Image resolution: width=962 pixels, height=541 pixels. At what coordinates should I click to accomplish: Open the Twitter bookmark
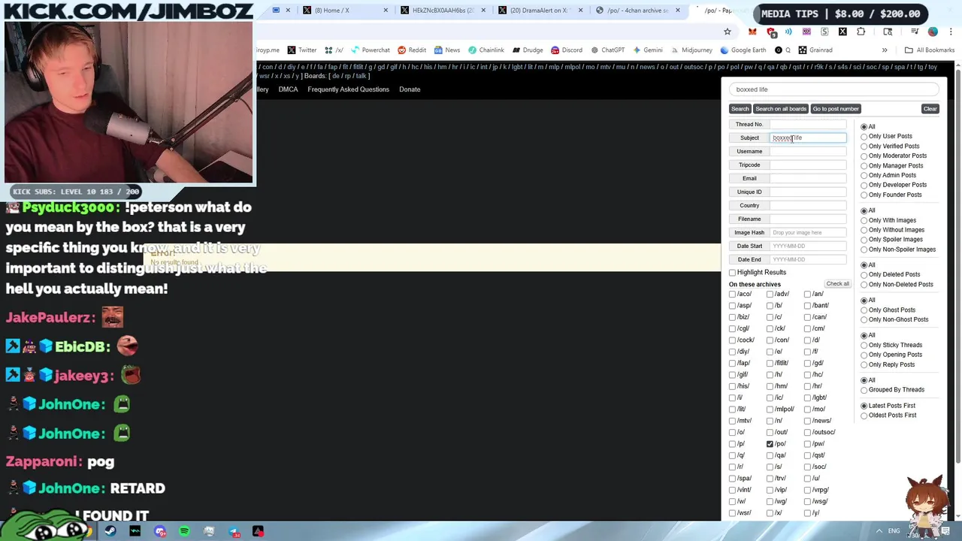pos(302,50)
